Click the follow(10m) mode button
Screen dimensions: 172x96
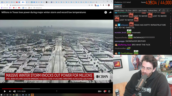pos(153,11)
